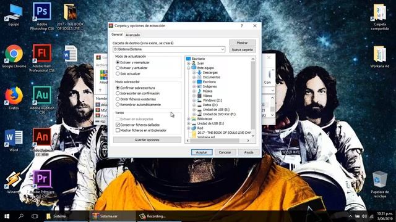Switch to the Avanzado tab

coord(133,35)
